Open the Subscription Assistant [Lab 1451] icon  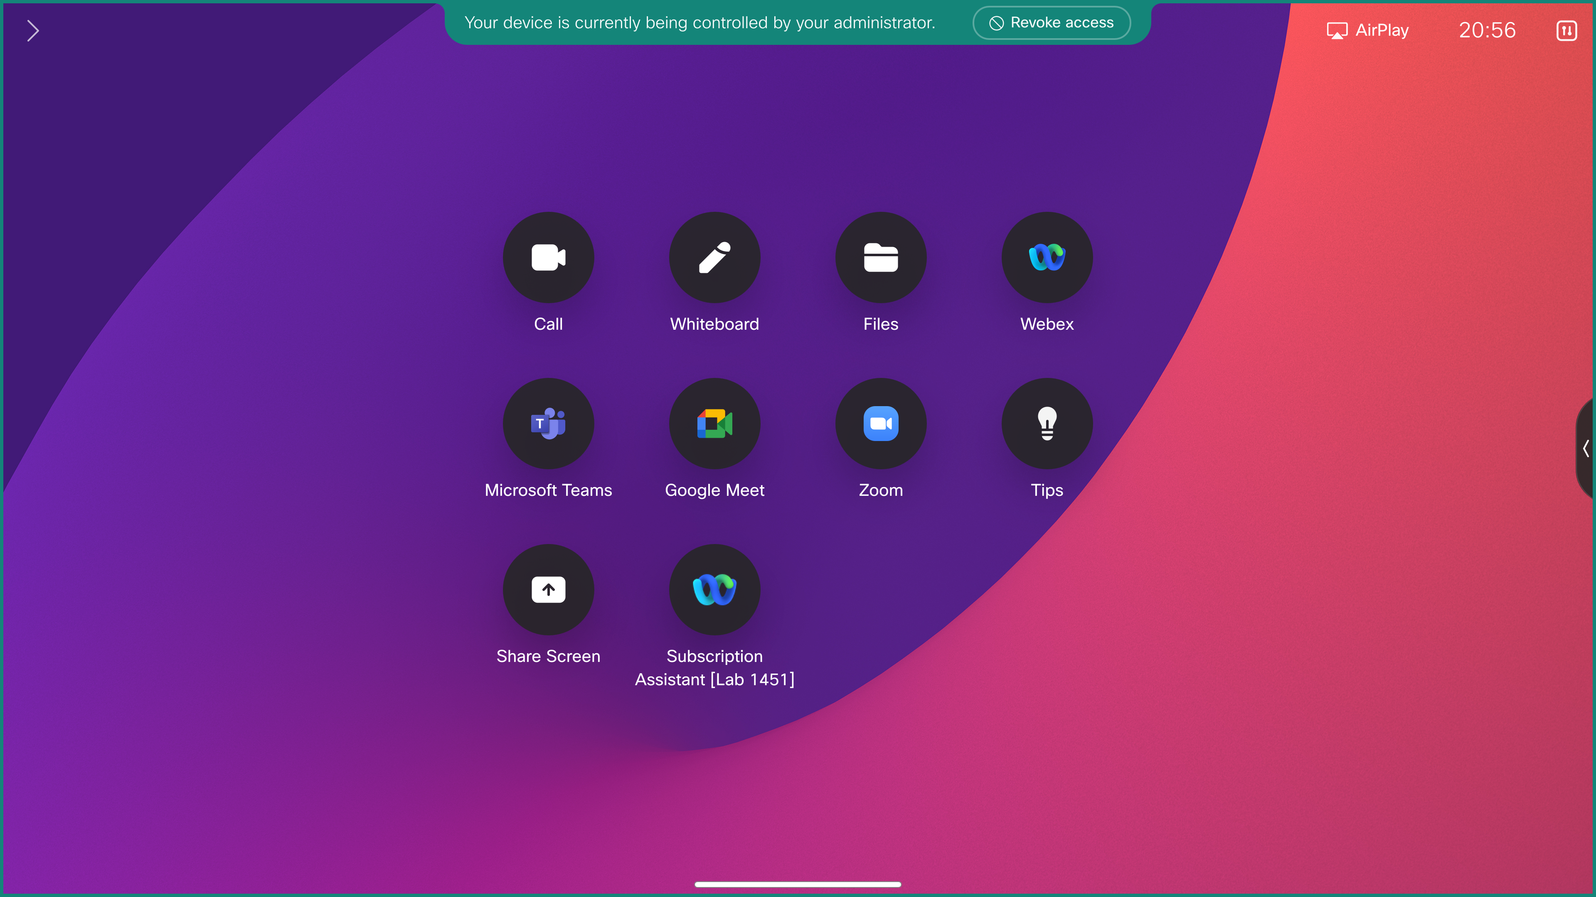tap(714, 589)
